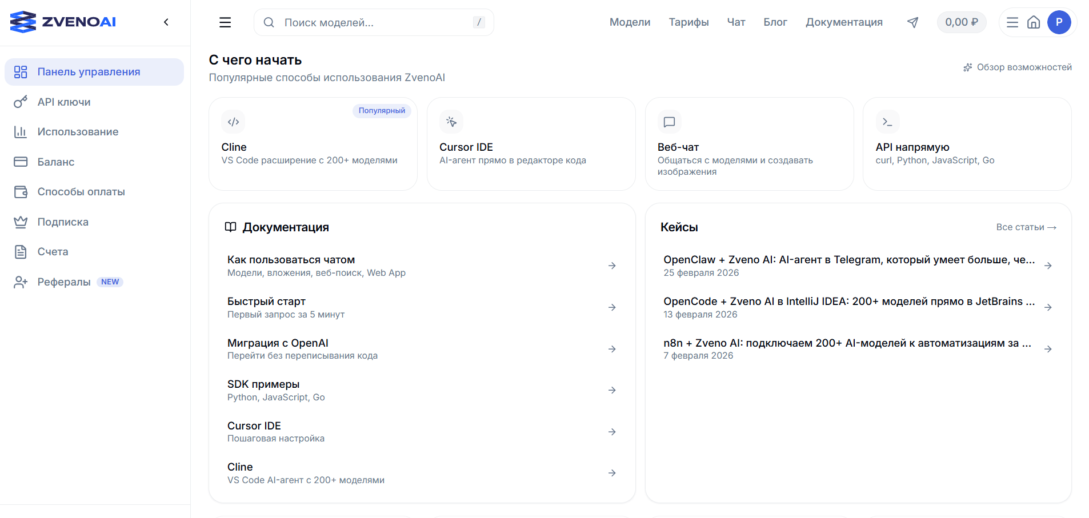Click the ZvenoAI logo icon
The image size is (1089, 518).
(23, 22)
